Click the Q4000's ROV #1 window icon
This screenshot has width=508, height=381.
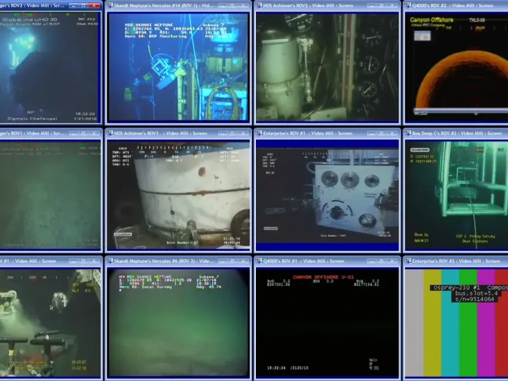coord(259,261)
